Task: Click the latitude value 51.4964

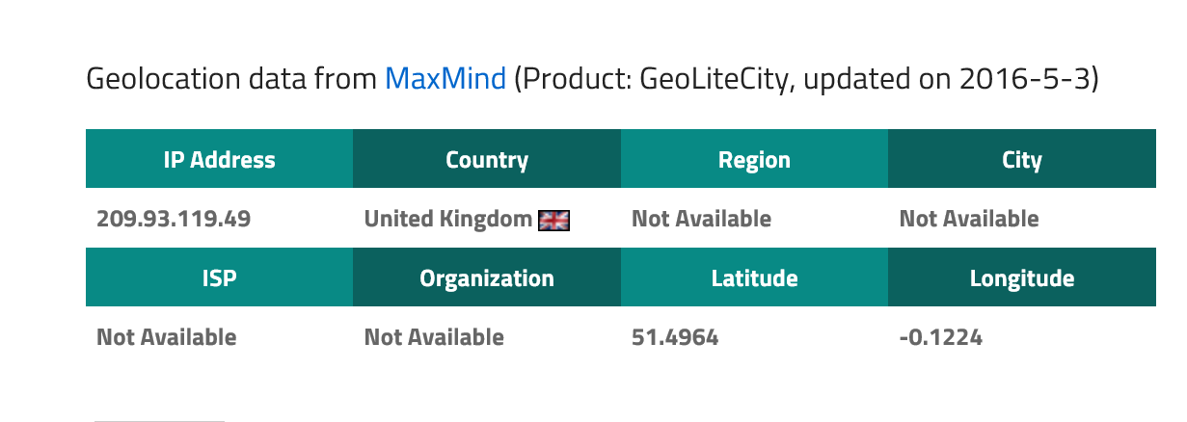Action: coord(675,337)
